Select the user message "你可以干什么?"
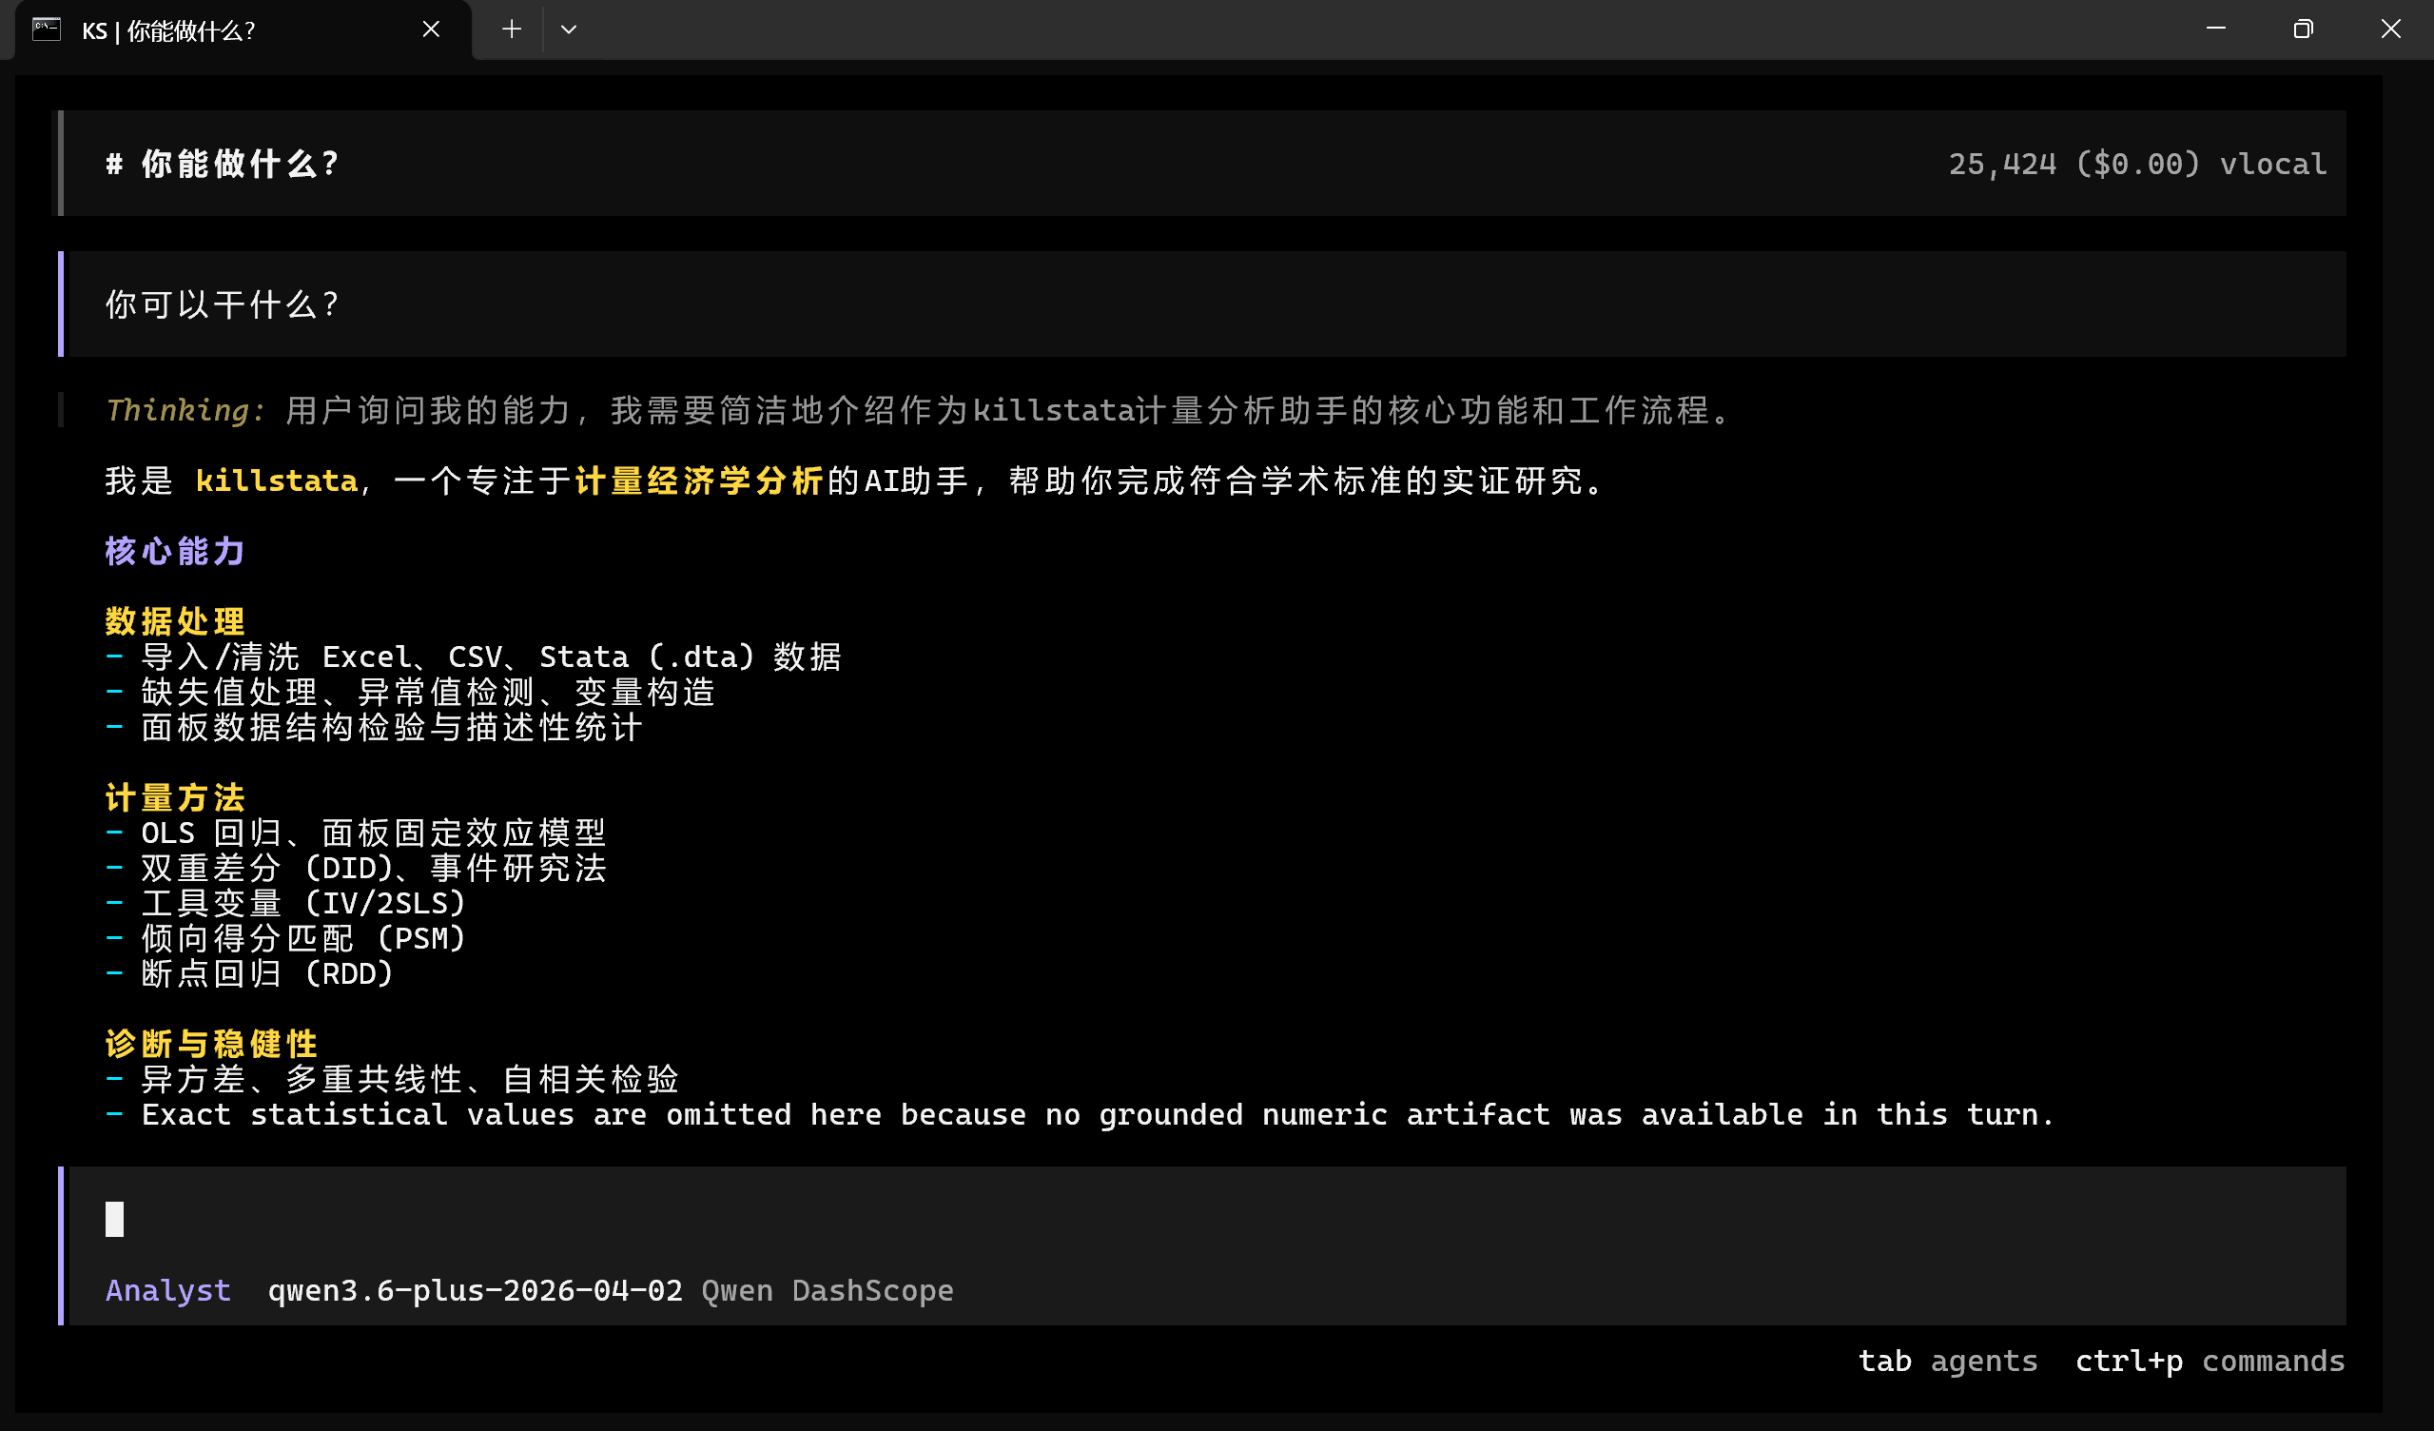Image resolution: width=2434 pixels, height=1431 pixels. point(223,304)
